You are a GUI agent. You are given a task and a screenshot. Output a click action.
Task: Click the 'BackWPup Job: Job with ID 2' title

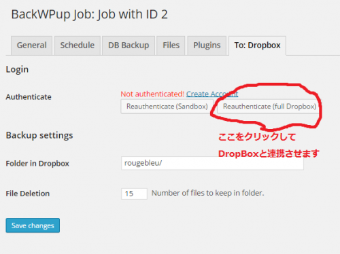coord(90,14)
